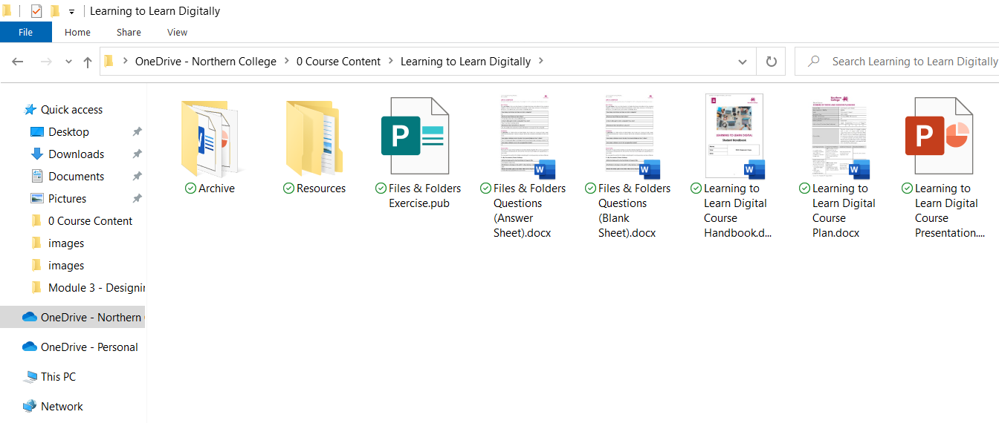Click the Refresh button beside address bar
The width and height of the screenshot is (999, 423).
771,62
